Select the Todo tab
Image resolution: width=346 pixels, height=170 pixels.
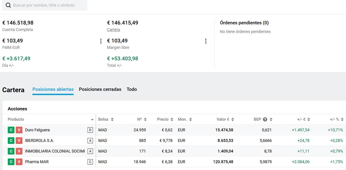click(x=132, y=89)
